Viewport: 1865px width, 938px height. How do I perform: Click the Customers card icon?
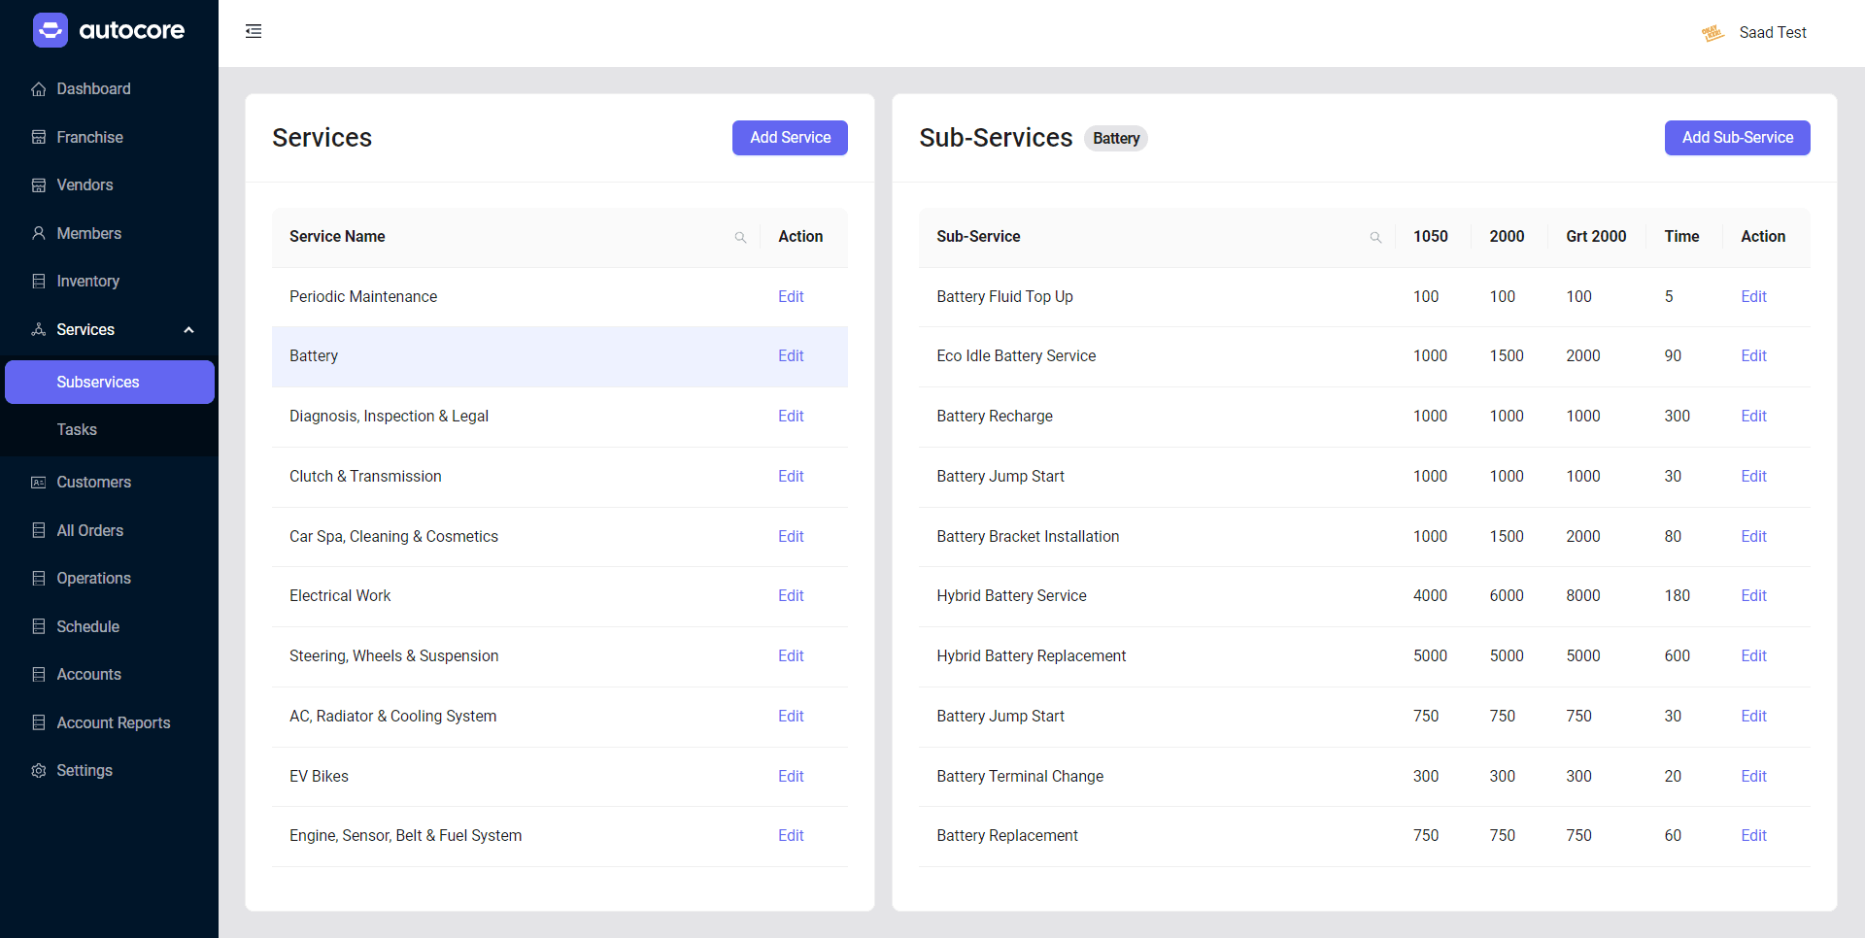(39, 482)
